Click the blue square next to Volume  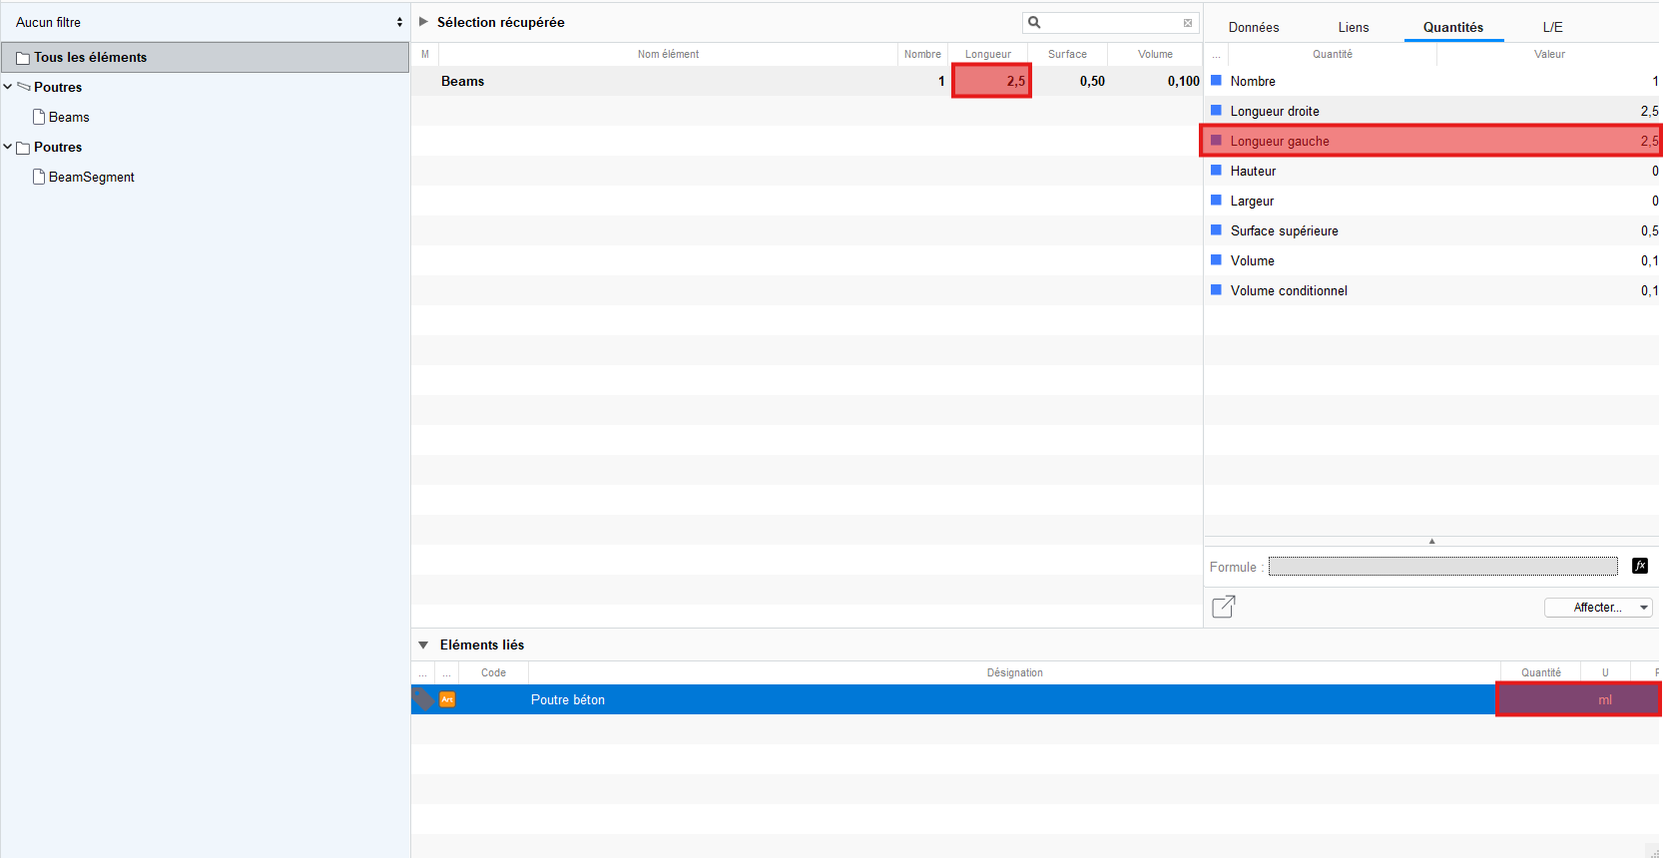click(x=1216, y=260)
